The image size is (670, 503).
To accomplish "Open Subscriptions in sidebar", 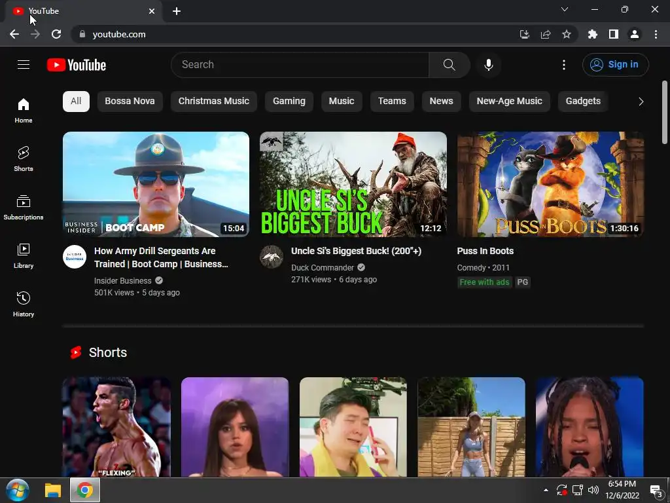I will (24, 208).
